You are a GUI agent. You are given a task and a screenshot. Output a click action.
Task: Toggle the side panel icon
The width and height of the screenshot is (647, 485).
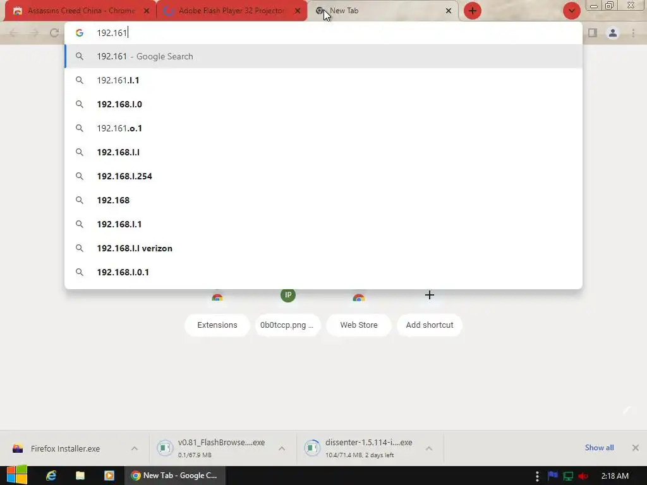pos(593,33)
